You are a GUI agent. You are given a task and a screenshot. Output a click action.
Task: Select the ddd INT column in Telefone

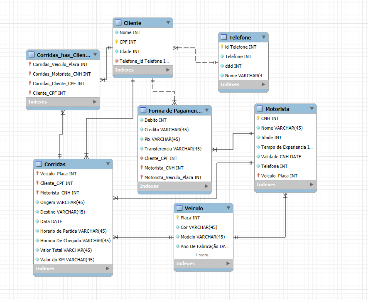click(233, 66)
